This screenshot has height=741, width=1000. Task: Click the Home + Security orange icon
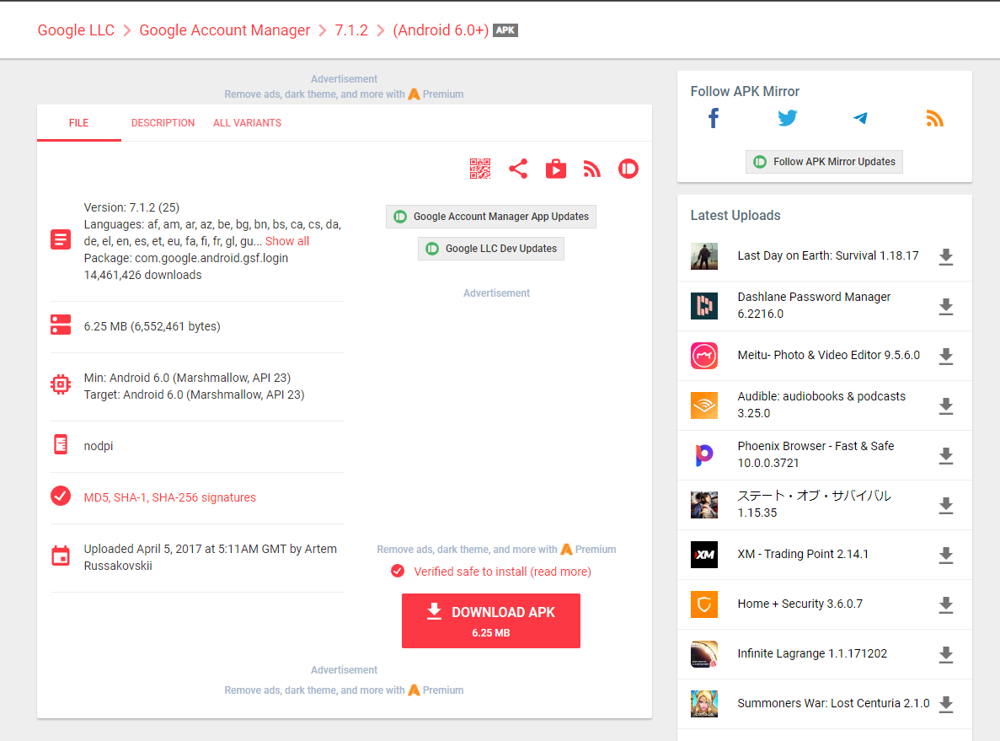[704, 604]
